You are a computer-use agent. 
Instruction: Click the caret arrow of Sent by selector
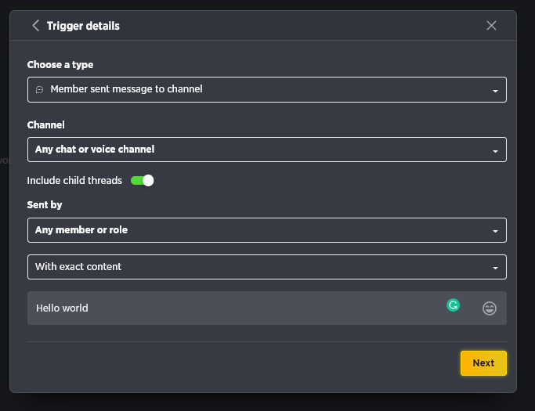pos(495,231)
